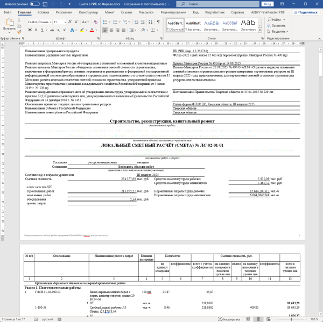
Task: Redo the last action
Action: (62, 4)
